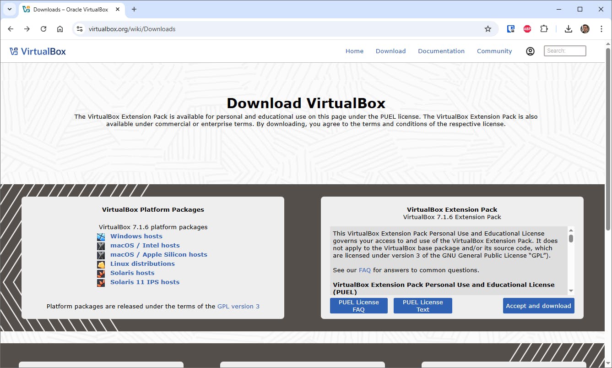Click the Linux distributions penguin icon
Image resolution: width=612 pixels, height=368 pixels.
[101, 264]
